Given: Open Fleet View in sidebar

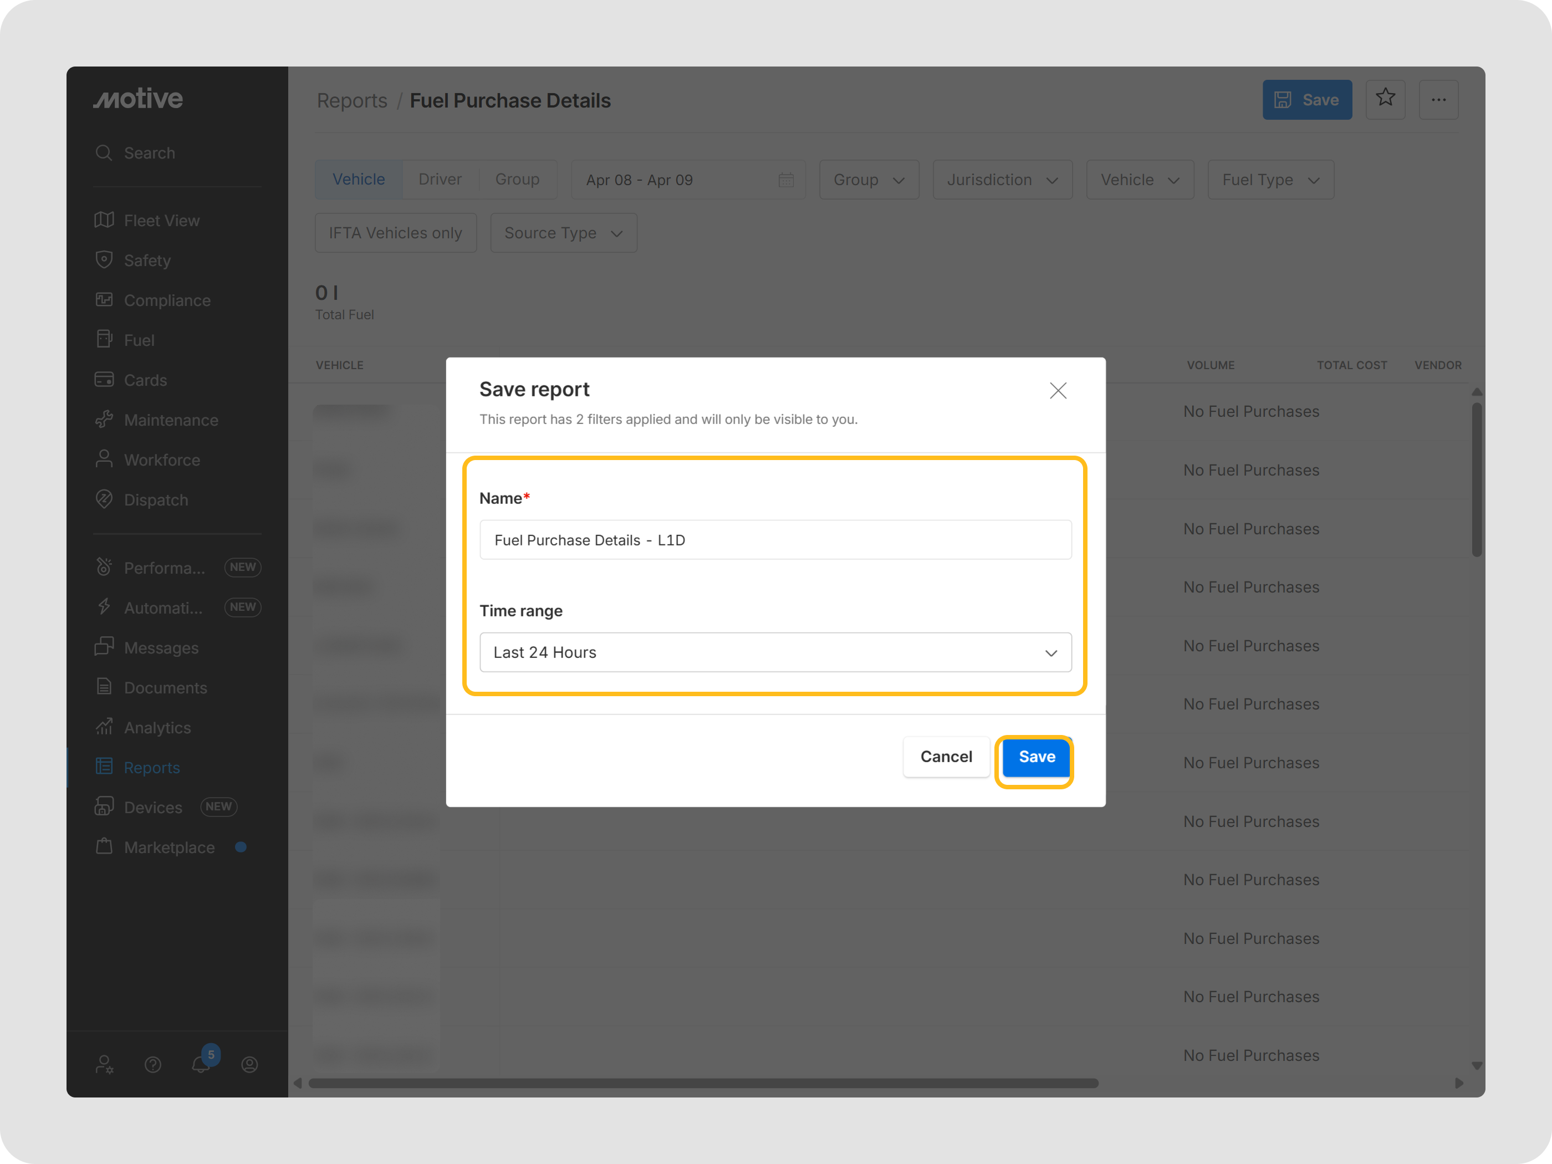Looking at the screenshot, I should tap(161, 220).
